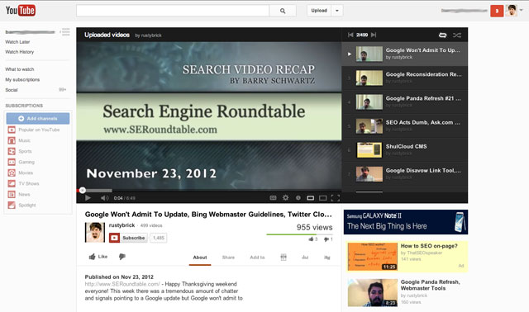Open Watch History in sidebar

(20, 52)
